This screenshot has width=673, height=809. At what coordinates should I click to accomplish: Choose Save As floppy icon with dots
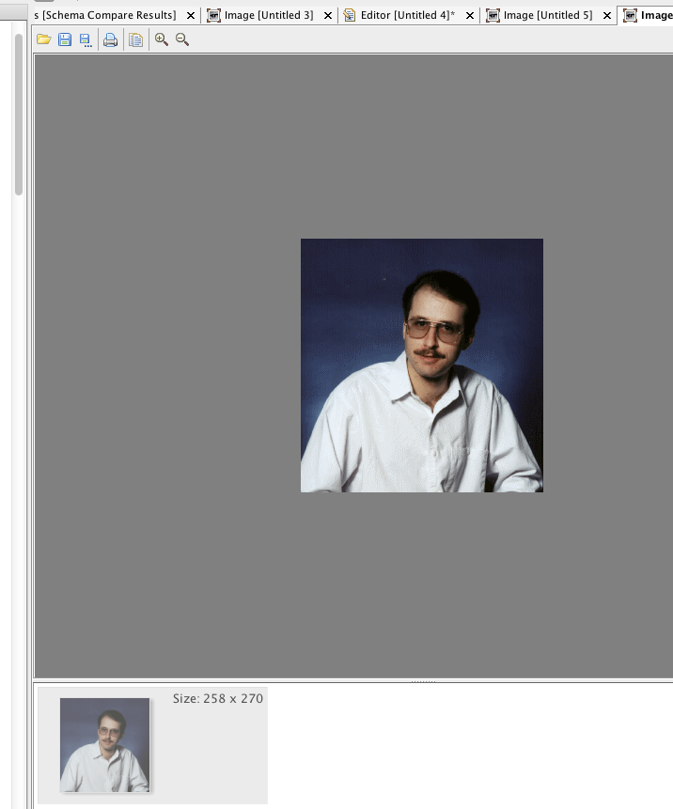[x=86, y=39]
